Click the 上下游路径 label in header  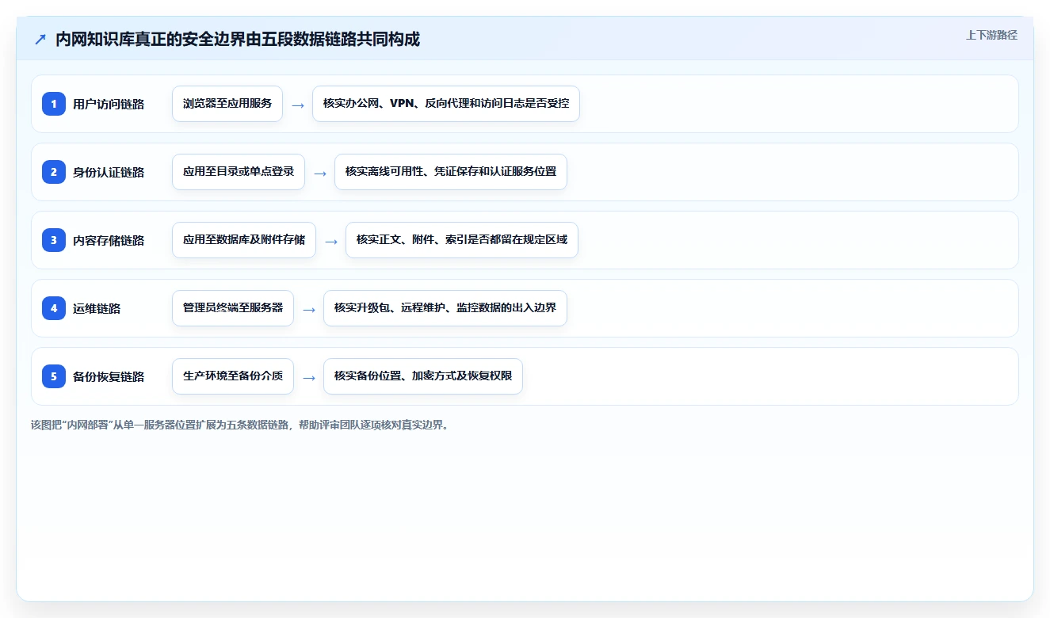click(x=991, y=35)
